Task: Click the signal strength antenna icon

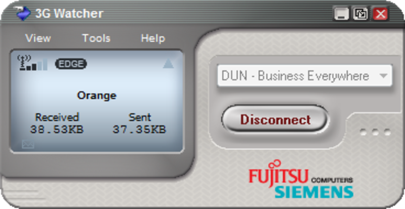Action: point(32,63)
